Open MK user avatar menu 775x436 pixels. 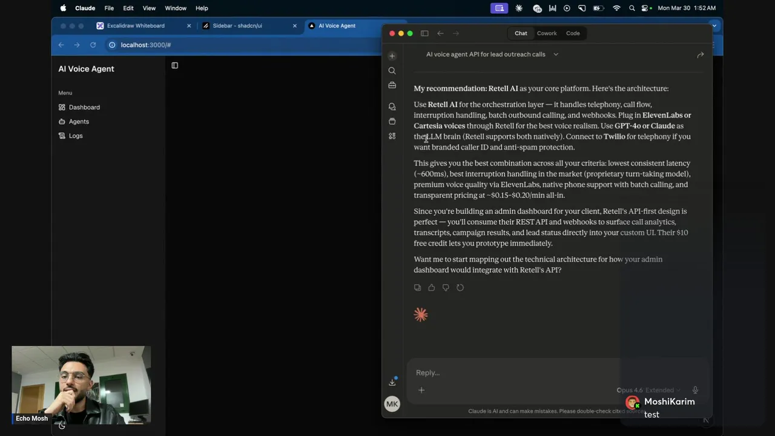tap(392, 404)
